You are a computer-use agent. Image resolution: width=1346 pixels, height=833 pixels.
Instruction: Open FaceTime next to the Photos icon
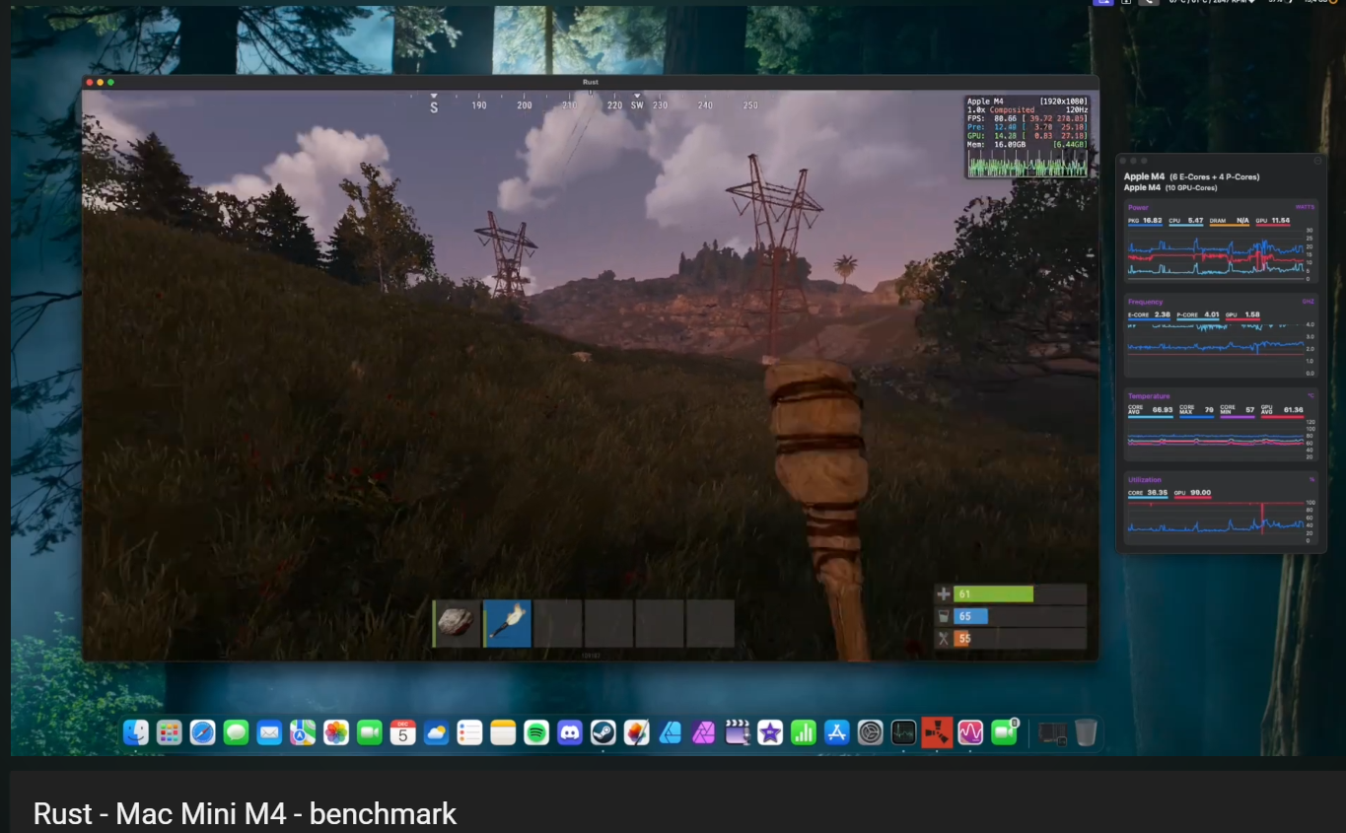pyautogui.click(x=370, y=732)
